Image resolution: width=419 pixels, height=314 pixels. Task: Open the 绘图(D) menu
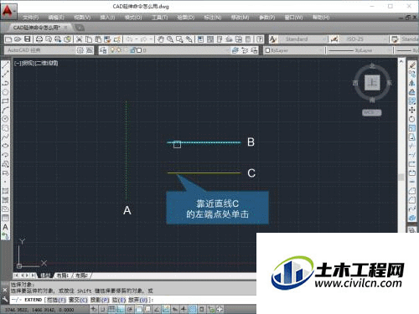click(186, 18)
